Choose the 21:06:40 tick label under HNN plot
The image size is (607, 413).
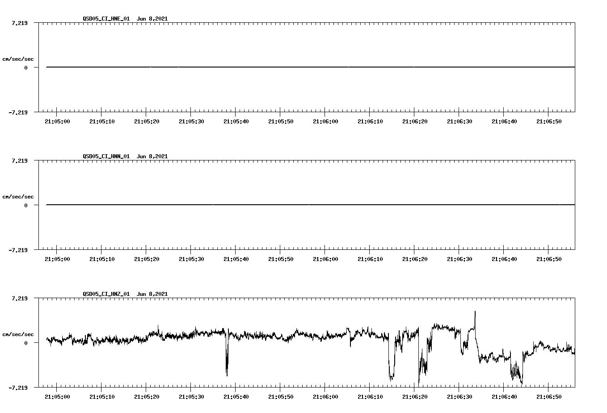click(504, 259)
